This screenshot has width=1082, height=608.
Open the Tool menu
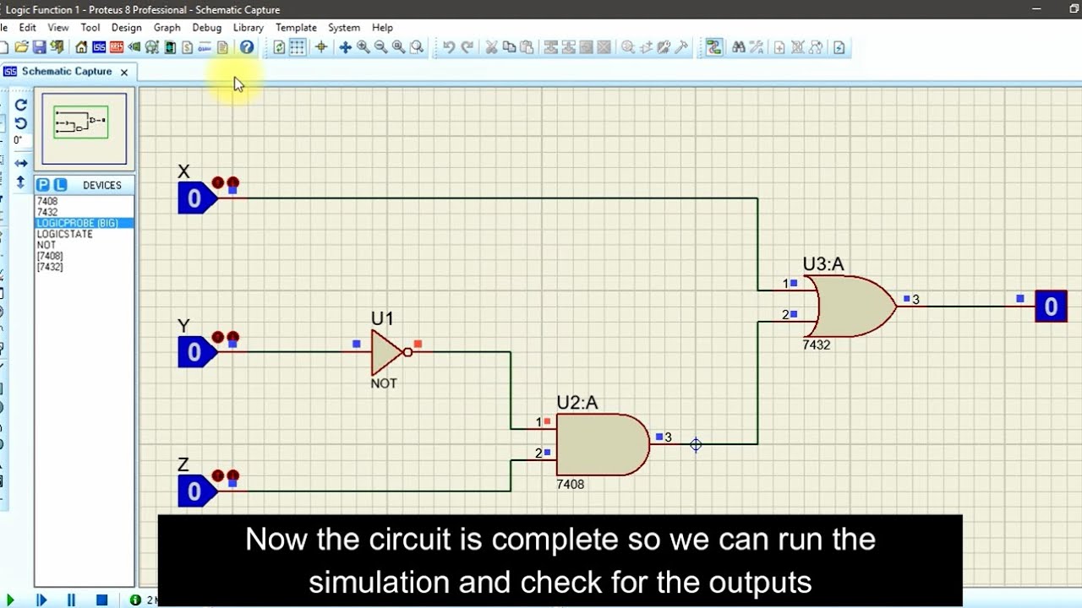pyautogui.click(x=90, y=28)
